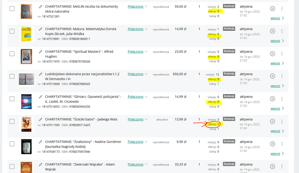Pause the MetLife teczka auction
This screenshot has width=299, height=173.
(x=272, y=9)
